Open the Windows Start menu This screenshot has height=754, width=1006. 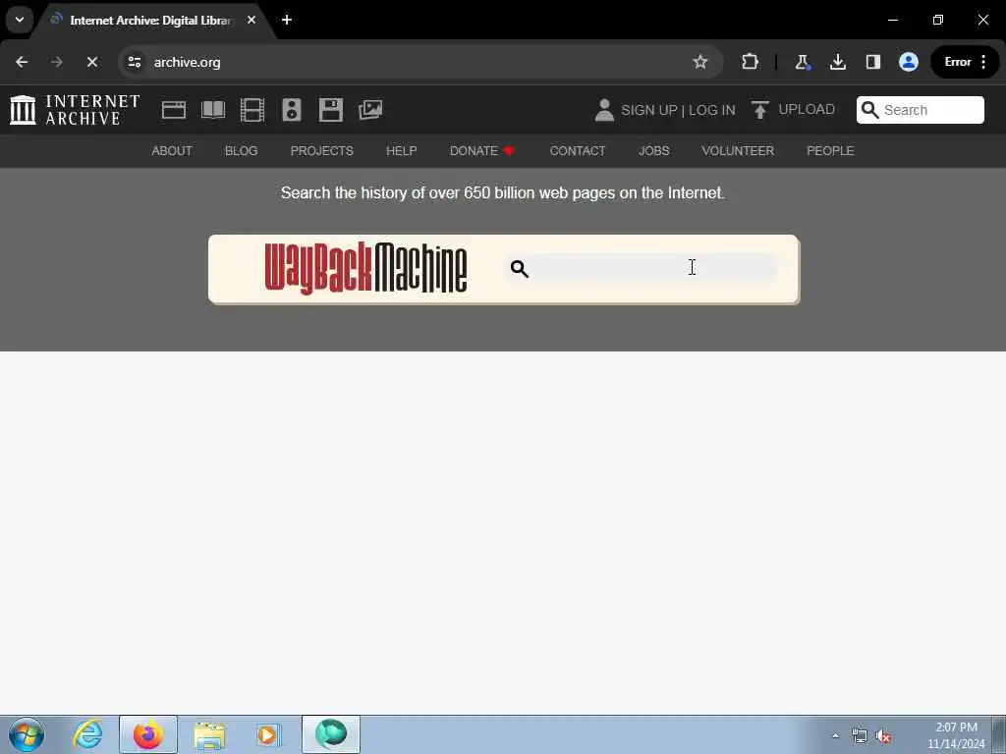tap(27, 734)
